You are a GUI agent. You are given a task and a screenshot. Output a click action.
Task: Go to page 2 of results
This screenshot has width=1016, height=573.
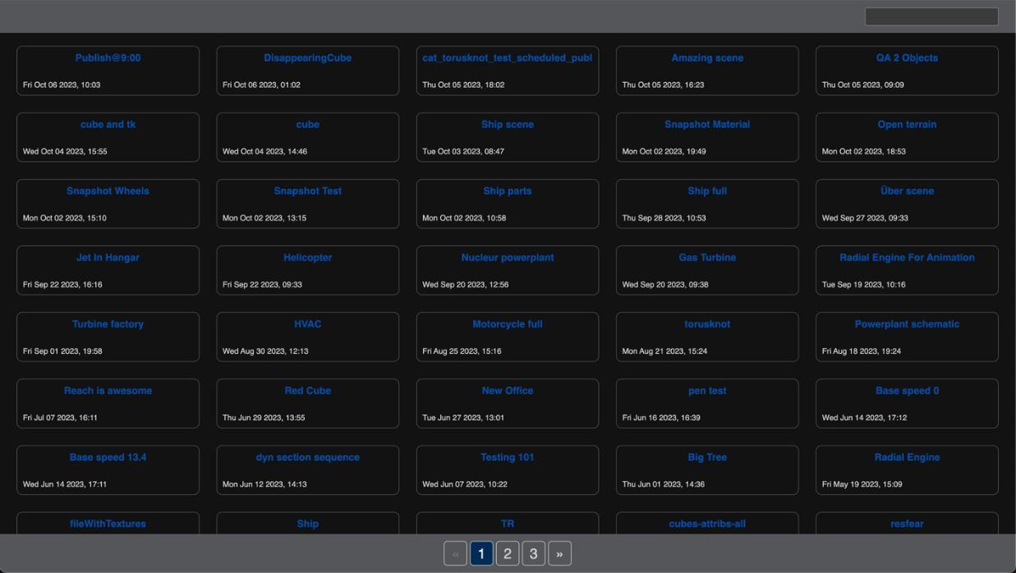coord(508,553)
